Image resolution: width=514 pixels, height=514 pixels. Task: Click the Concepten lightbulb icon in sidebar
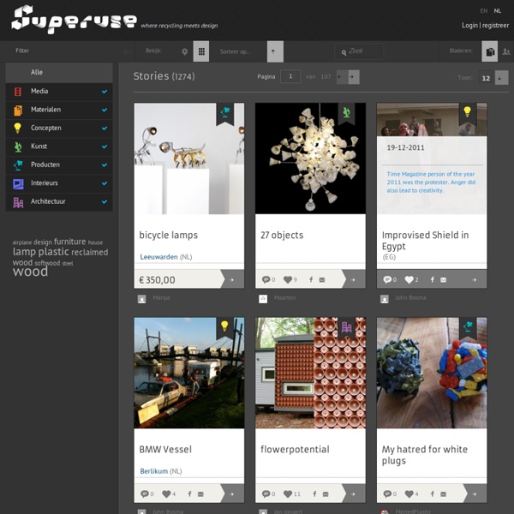coord(18,128)
